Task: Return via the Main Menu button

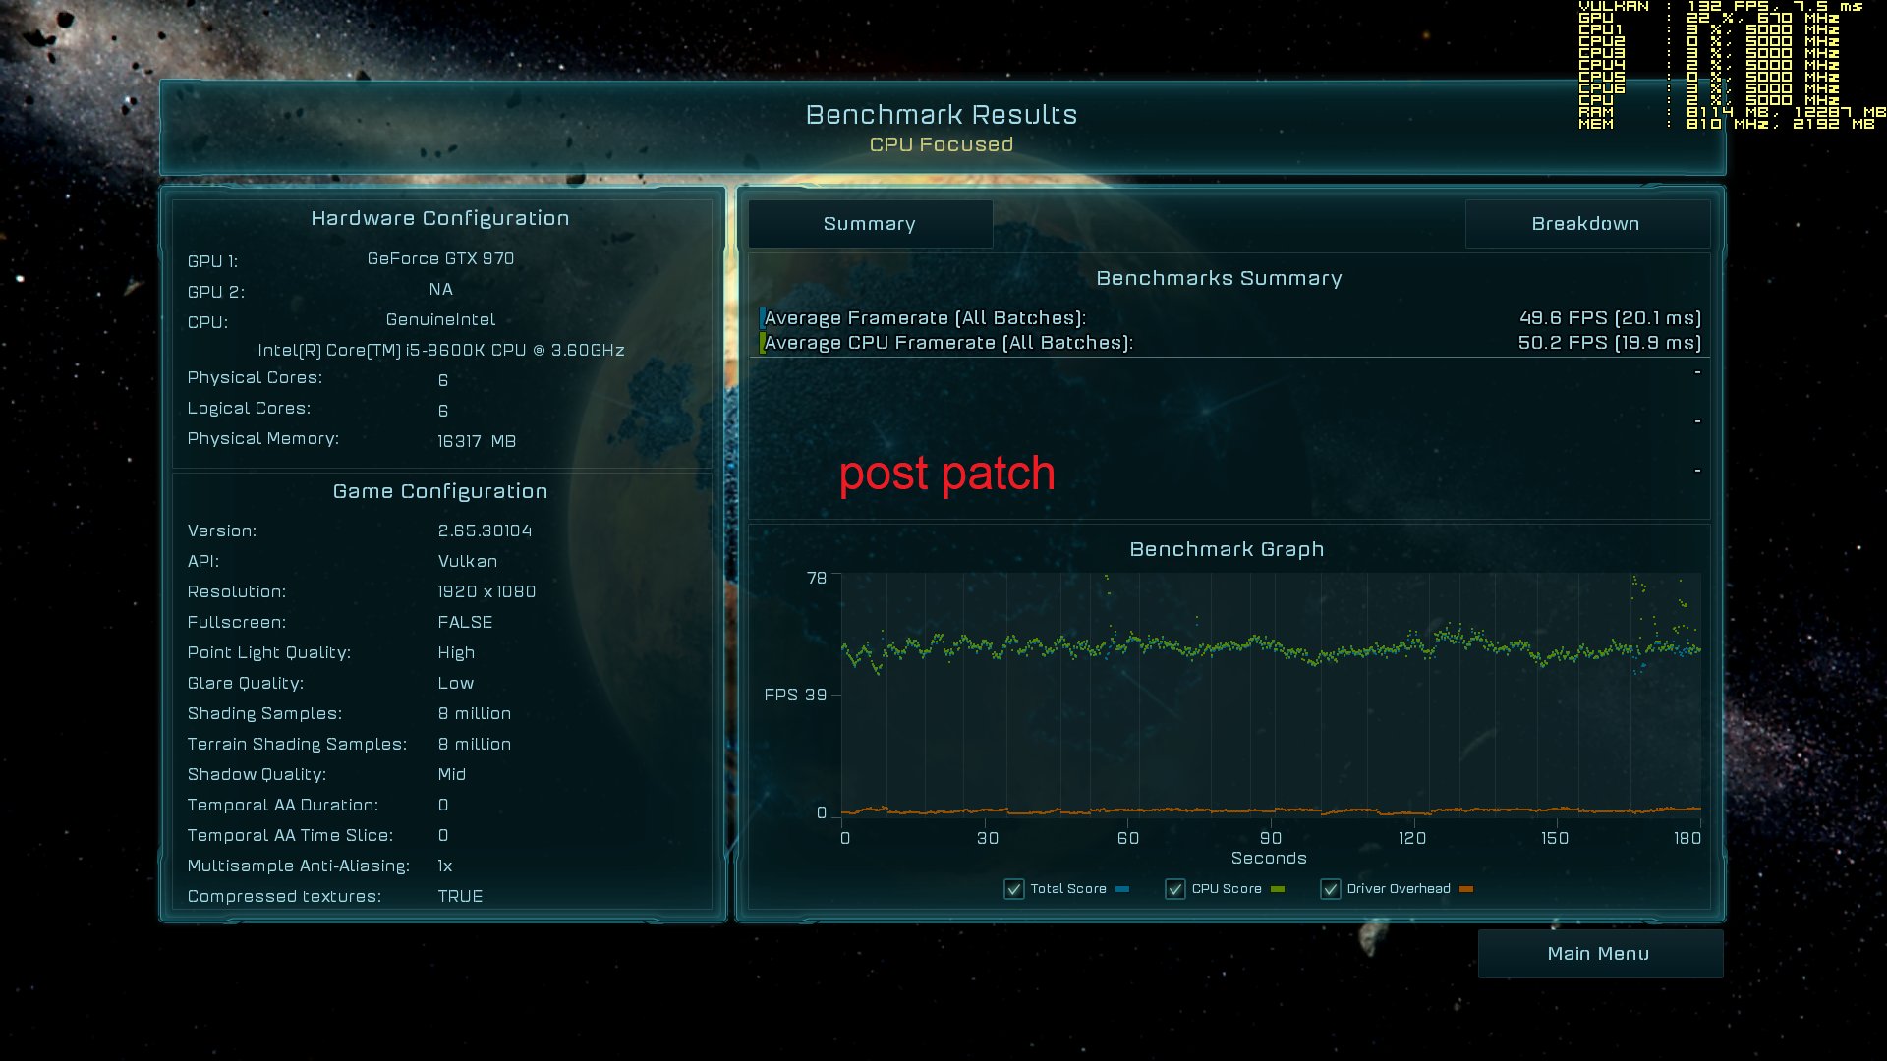Action: point(1598,954)
